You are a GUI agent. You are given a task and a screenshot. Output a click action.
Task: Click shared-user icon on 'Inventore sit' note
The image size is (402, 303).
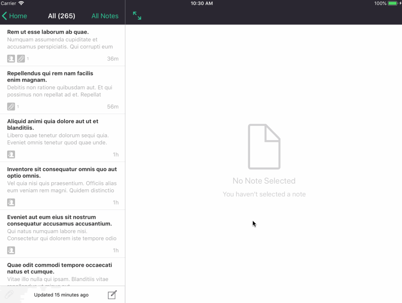click(11, 202)
